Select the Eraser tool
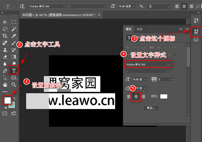202x142 pixels. pyautogui.click(x=5, y=57)
